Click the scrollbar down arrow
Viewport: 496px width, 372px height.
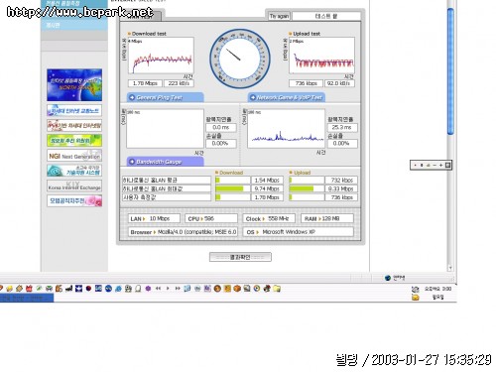click(x=450, y=268)
